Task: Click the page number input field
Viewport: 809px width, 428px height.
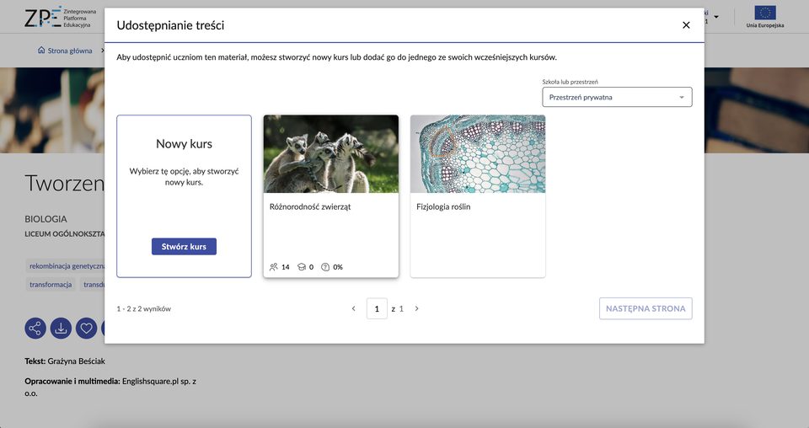Action: click(377, 308)
